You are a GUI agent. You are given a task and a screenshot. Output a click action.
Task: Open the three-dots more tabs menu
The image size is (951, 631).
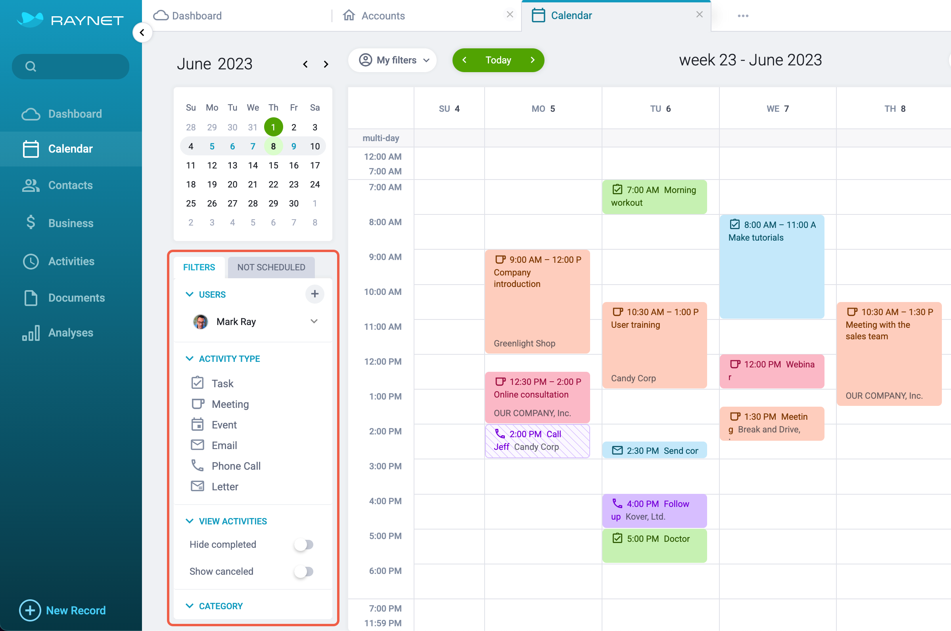coord(743,16)
